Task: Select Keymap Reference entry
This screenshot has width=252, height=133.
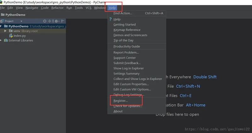Action: [x=127, y=30]
